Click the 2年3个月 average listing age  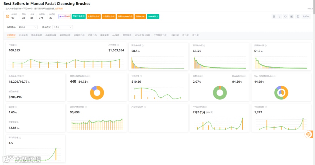point(199,112)
